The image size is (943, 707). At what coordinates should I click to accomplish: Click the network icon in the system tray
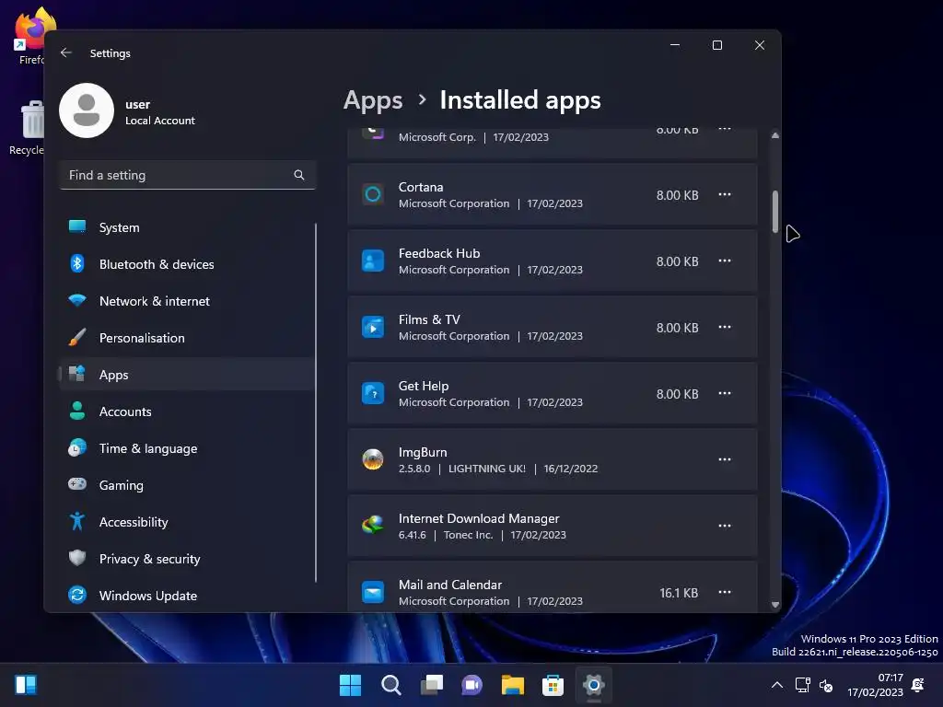pyautogui.click(x=802, y=685)
